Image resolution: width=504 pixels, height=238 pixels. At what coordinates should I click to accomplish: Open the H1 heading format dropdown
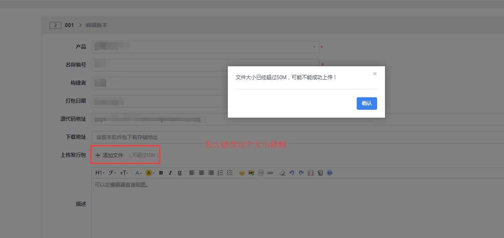[100, 173]
